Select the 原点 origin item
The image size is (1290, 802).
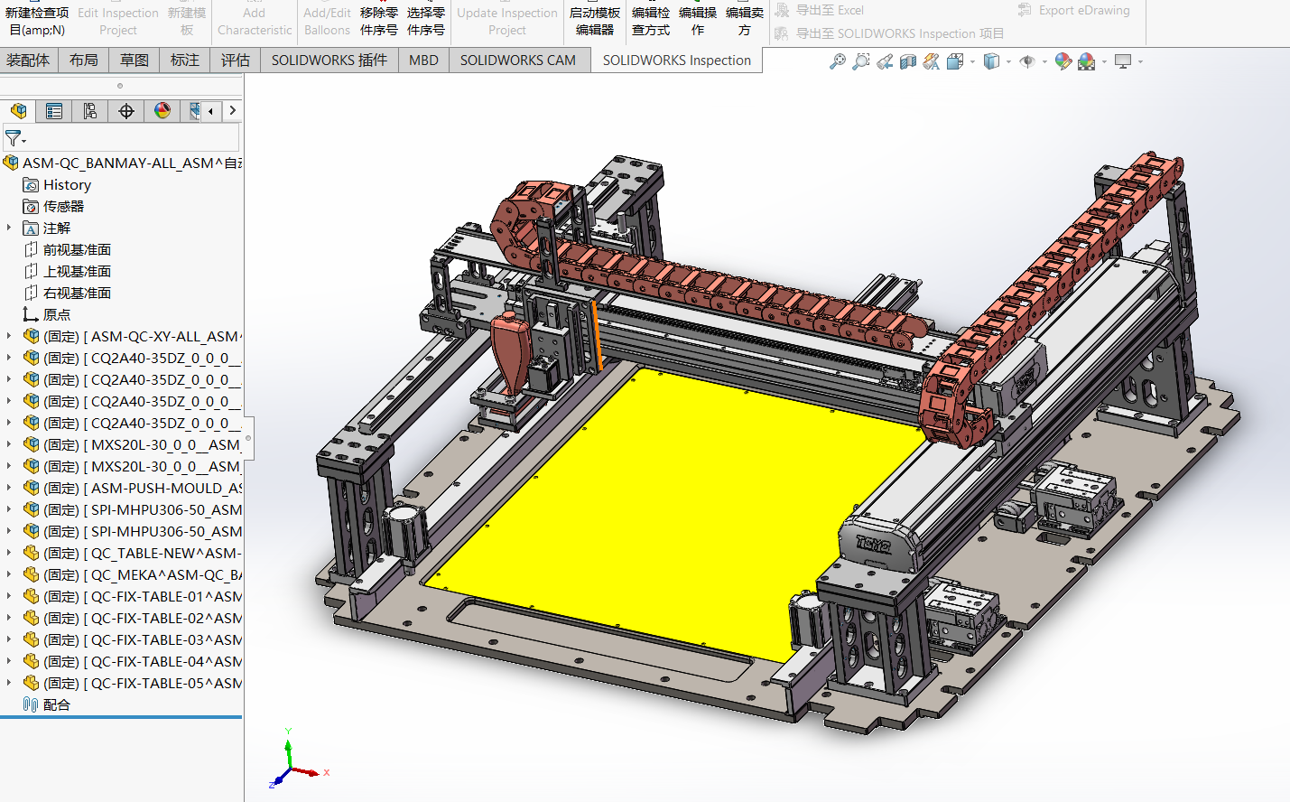pos(46,315)
